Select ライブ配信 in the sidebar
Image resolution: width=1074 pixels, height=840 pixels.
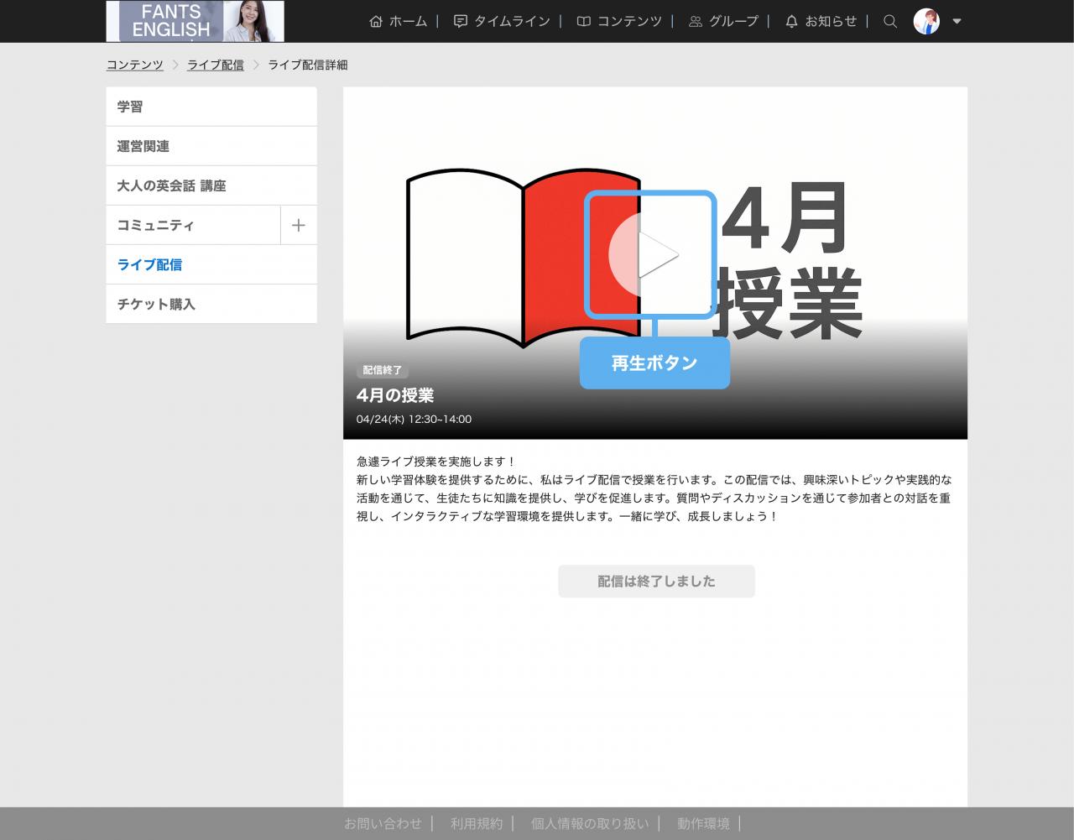211,264
